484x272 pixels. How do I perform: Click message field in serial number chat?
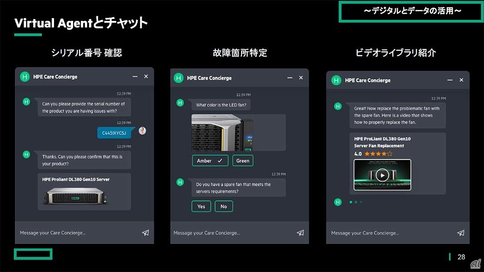[x=77, y=233]
